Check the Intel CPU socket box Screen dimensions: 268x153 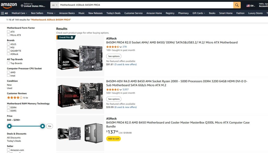8,75
